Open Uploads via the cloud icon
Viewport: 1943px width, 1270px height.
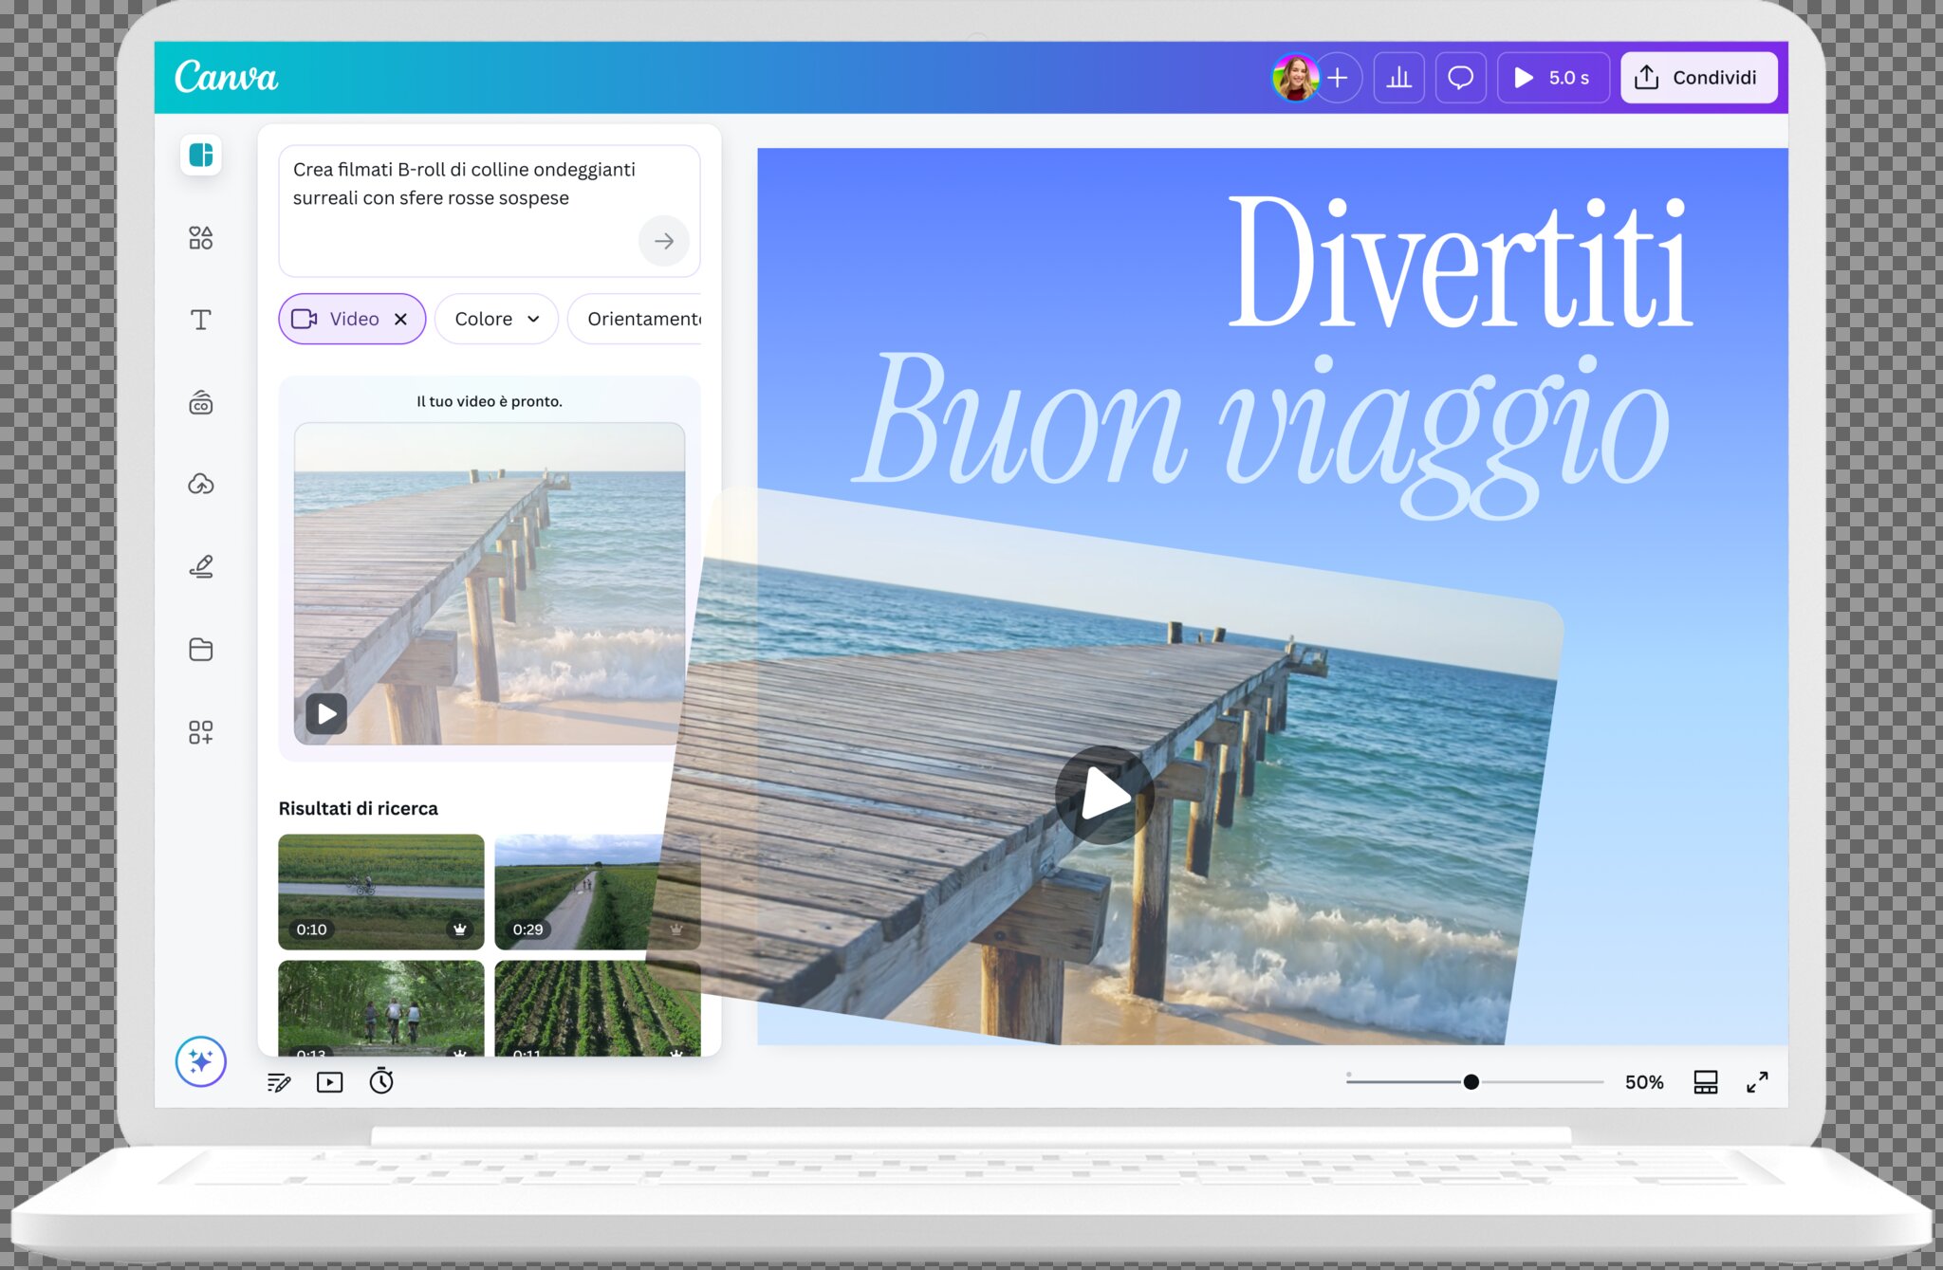[200, 485]
